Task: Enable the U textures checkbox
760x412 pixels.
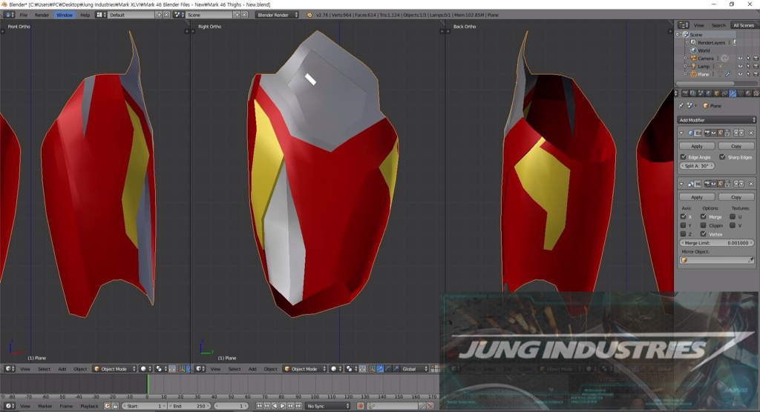Action: coord(733,216)
